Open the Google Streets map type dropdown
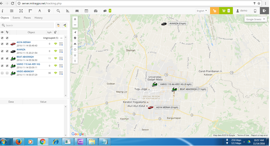Image resolution: width=270 pixels, height=146 pixels. point(255,19)
